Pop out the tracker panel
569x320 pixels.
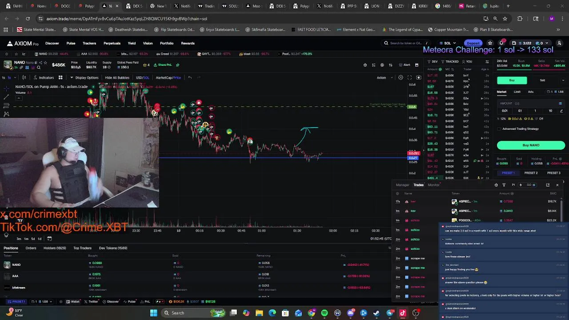548,185
